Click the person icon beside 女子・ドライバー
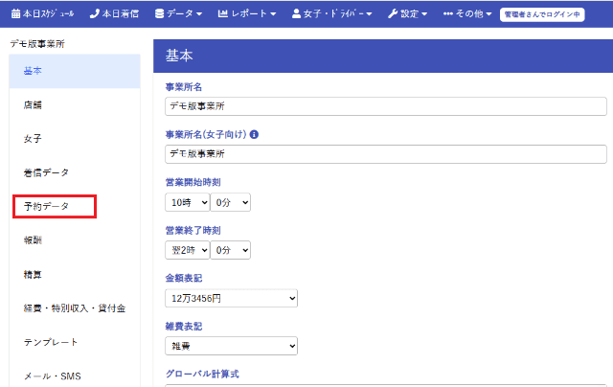This screenshot has width=613, height=387. (296, 14)
